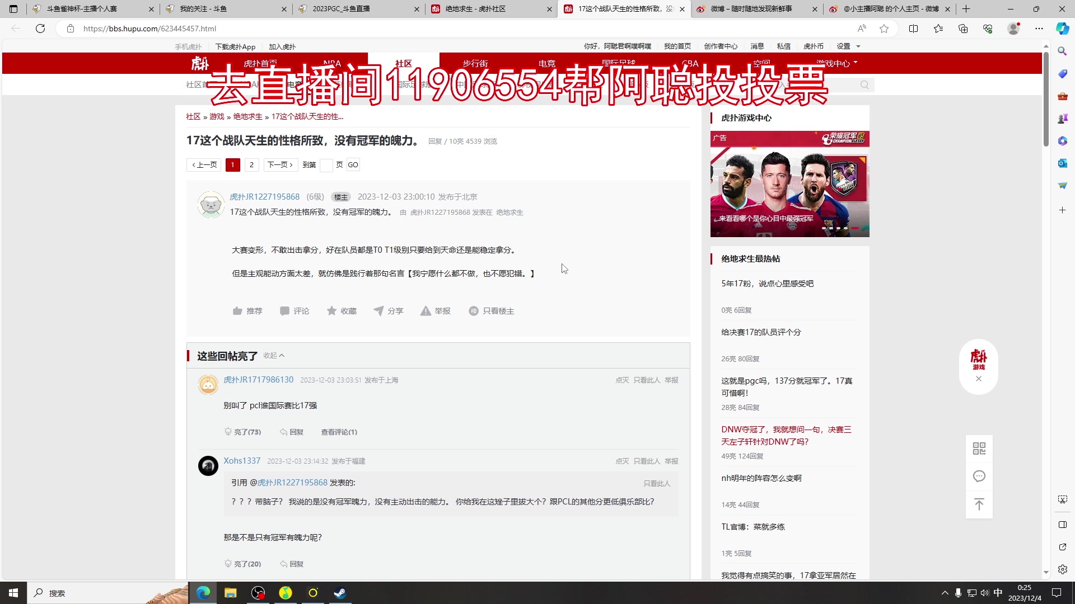Open 下载虎扑App link
The height and width of the screenshot is (604, 1075).
click(x=235, y=47)
